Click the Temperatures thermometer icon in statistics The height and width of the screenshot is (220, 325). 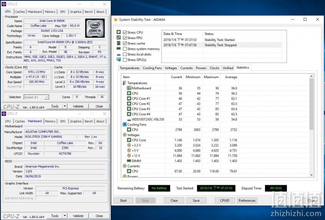click(124, 83)
